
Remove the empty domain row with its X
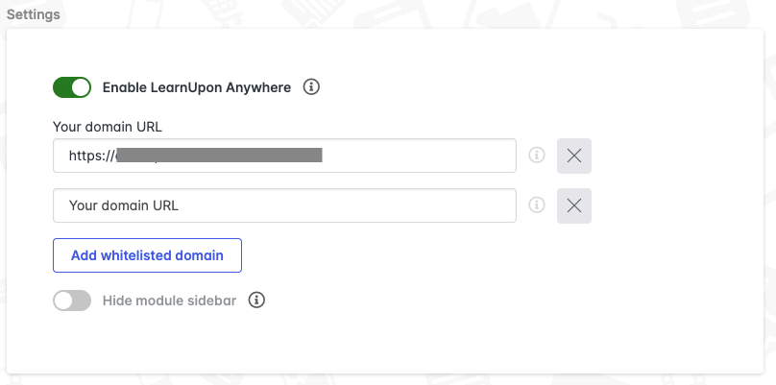point(574,205)
